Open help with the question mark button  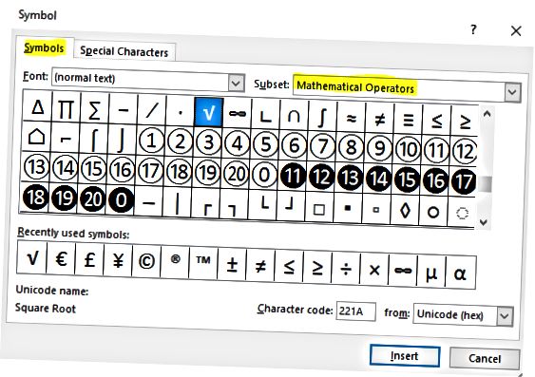(473, 29)
